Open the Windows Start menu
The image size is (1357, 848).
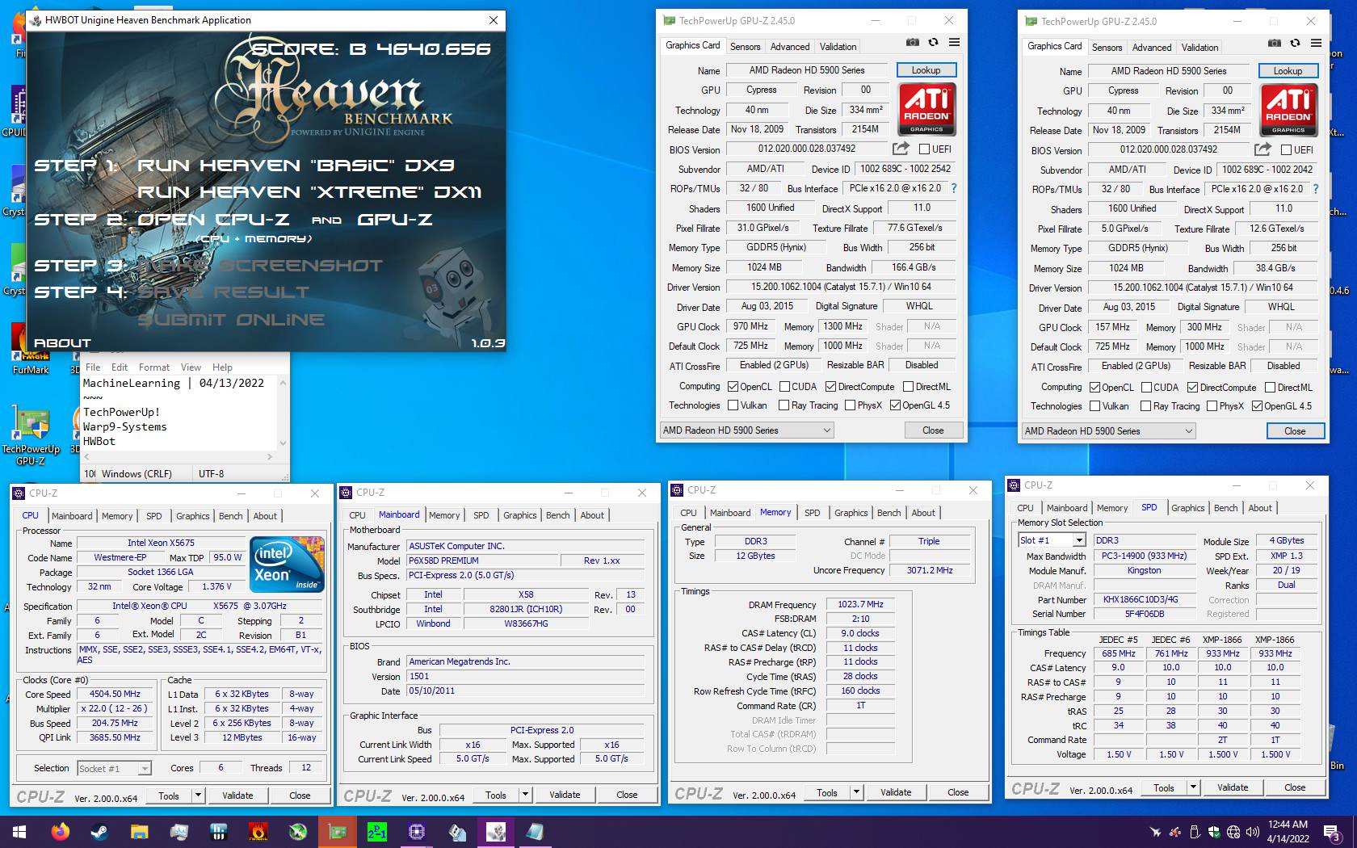(19, 831)
